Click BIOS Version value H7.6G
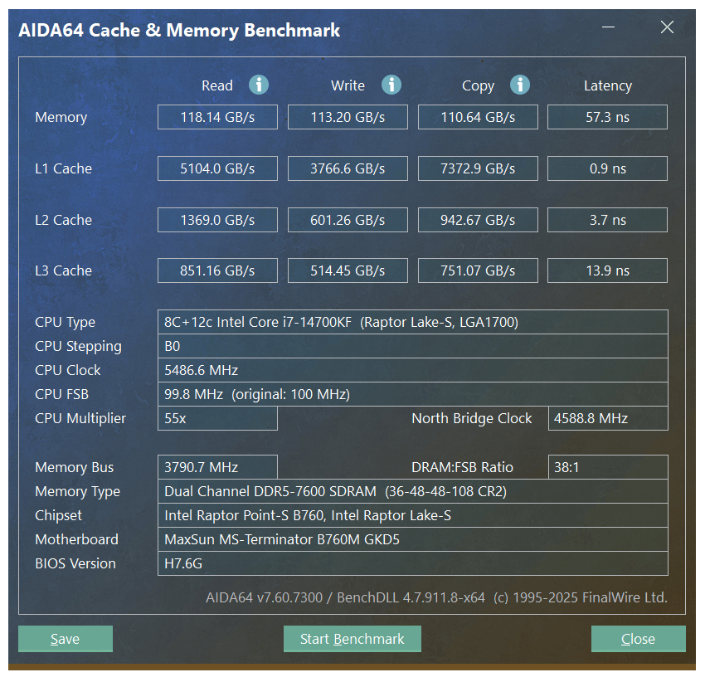The width and height of the screenshot is (705, 682). 413,563
